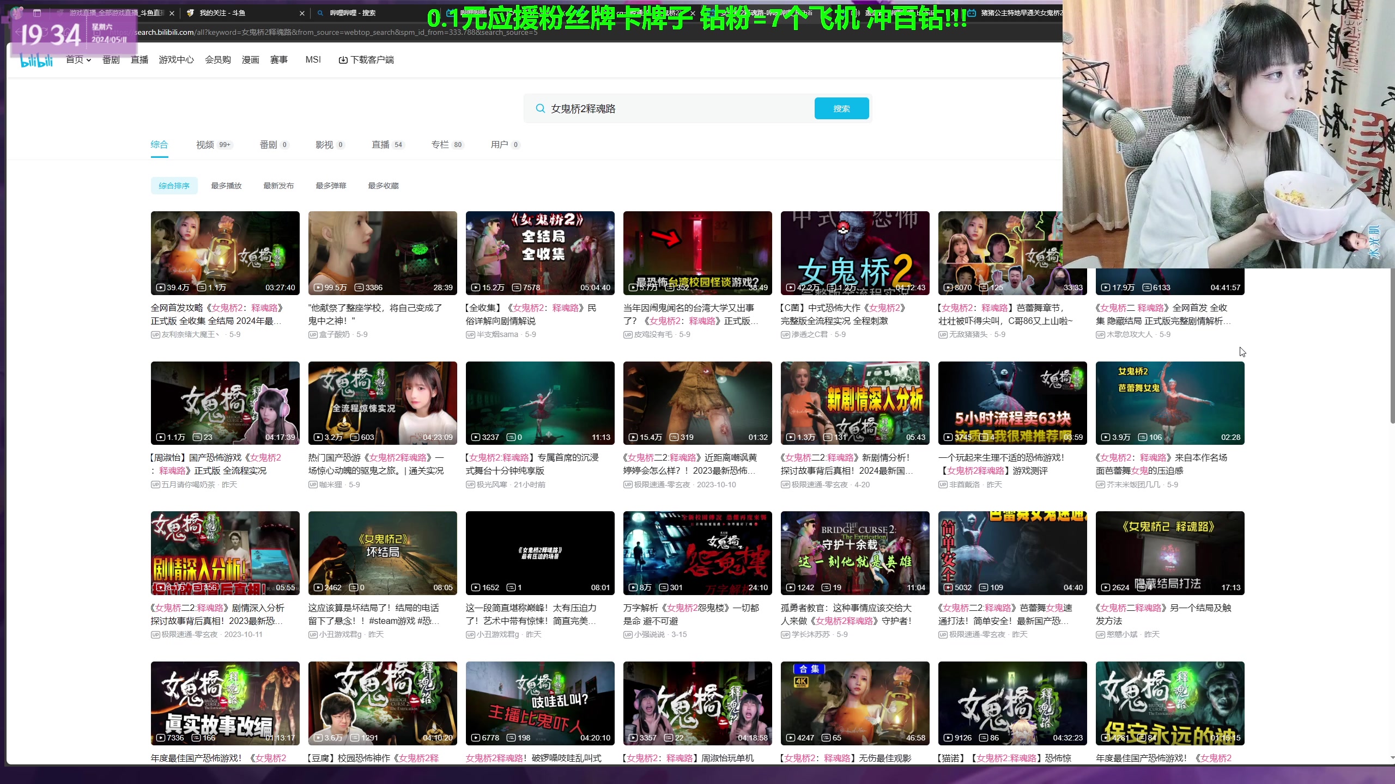1395x784 pixels.
Task: Open the 全结局 全收集 05:04:40 thumbnail
Action: point(540,253)
